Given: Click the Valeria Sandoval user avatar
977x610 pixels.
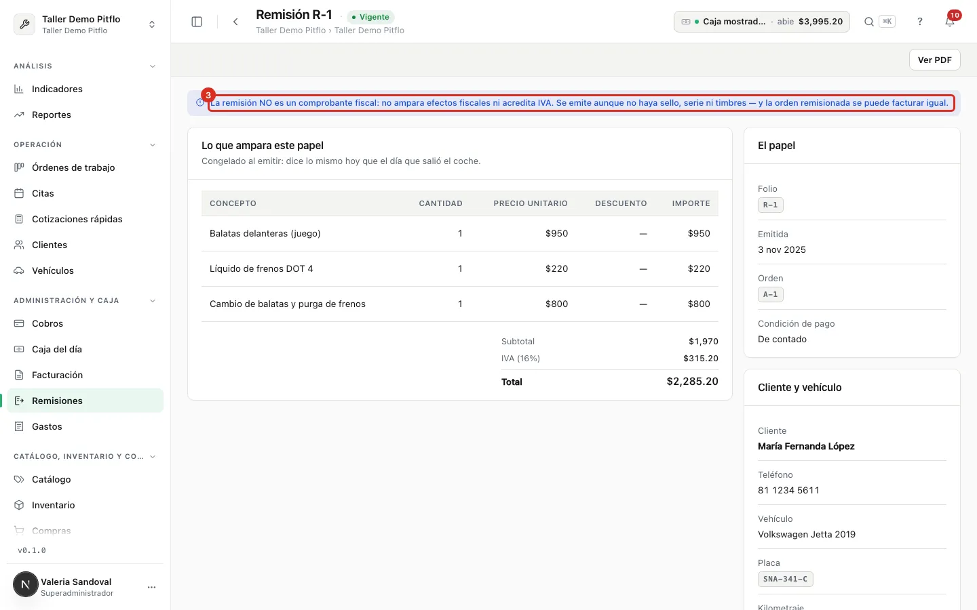Looking at the screenshot, I should pyautogui.click(x=26, y=584).
